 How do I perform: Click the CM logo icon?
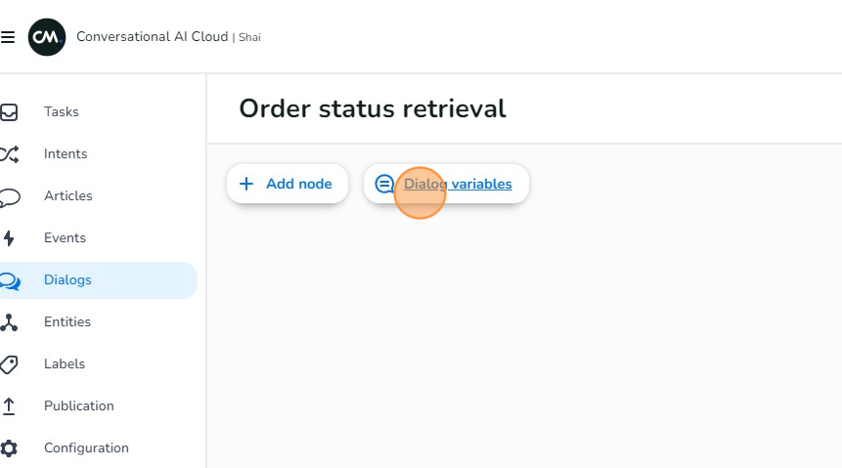coord(47,37)
